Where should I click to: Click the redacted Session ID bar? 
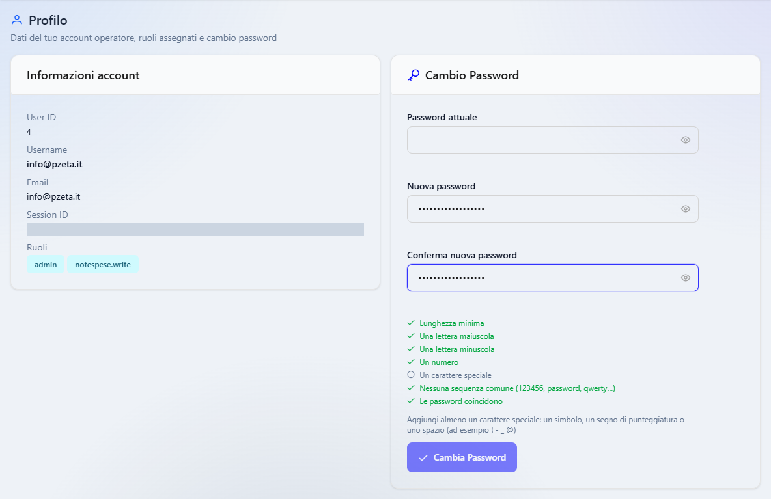pyautogui.click(x=195, y=229)
